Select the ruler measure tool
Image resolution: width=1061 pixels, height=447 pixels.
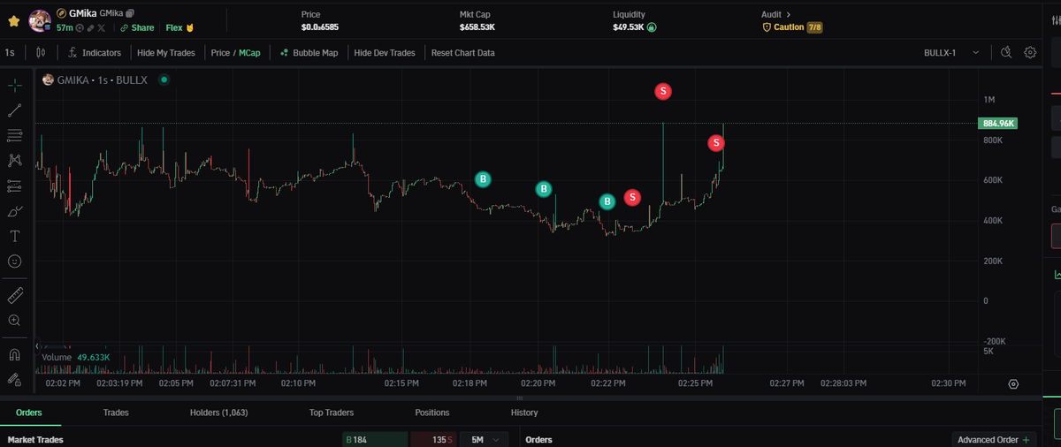(14, 295)
